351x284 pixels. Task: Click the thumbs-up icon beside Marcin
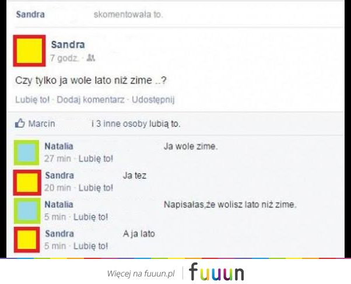click(x=20, y=124)
